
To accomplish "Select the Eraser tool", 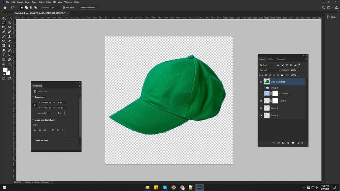I will click(9, 41).
